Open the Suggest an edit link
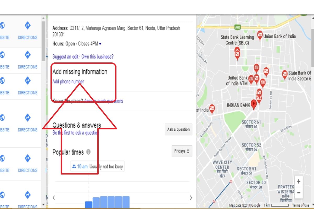The image size is (314, 209). [x=65, y=57]
